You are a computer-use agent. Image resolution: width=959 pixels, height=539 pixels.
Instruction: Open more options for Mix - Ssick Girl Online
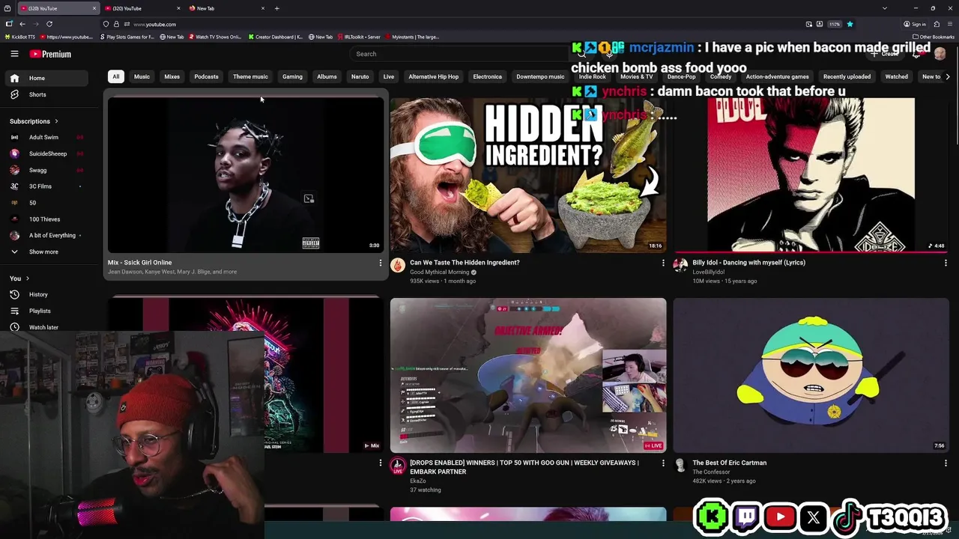(380, 263)
